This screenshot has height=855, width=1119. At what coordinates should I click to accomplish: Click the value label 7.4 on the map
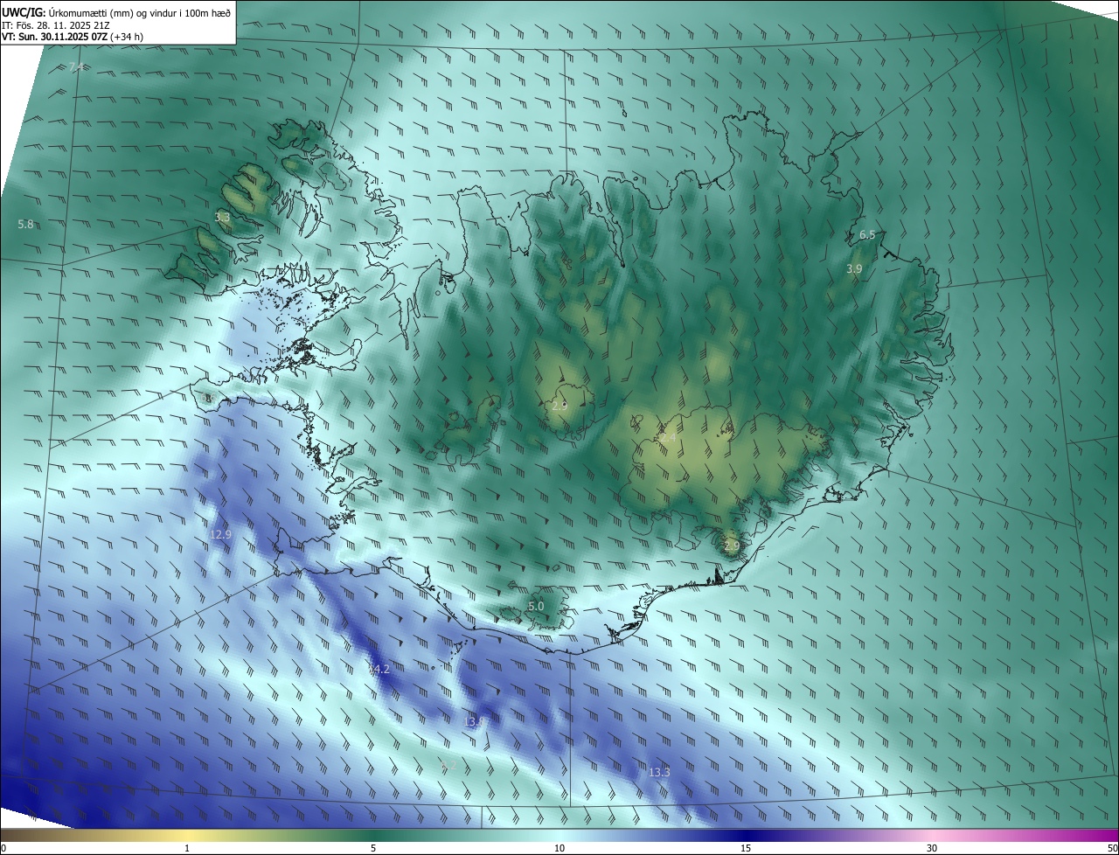click(76, 67)
